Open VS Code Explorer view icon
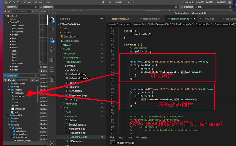The image size is (236, 146). (x=52, y=20)
